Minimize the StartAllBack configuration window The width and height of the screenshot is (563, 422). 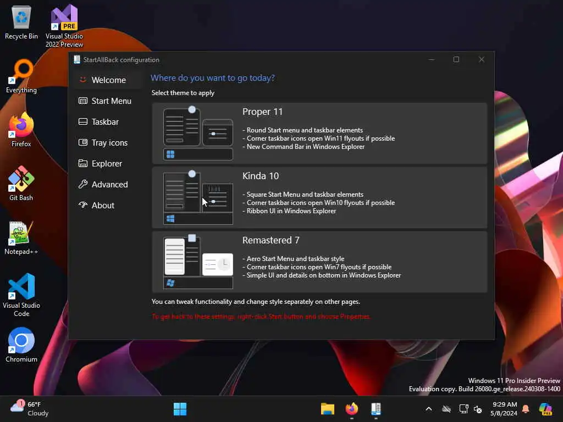(432, 59)
